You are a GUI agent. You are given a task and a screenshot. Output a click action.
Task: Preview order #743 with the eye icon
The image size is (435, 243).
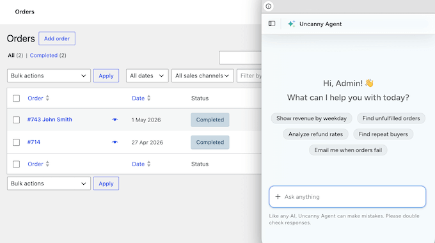pos(115,120)
